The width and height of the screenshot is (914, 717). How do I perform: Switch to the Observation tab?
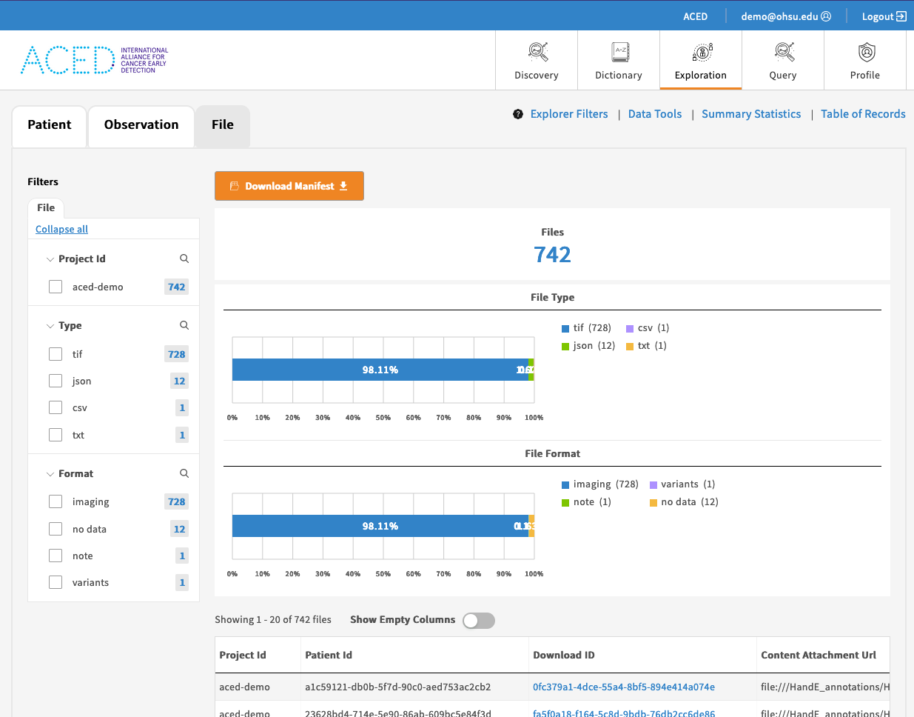(141, 125)
